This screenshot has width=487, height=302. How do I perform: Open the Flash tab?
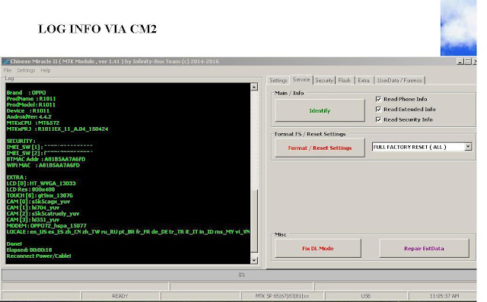[x=345, y=81]
